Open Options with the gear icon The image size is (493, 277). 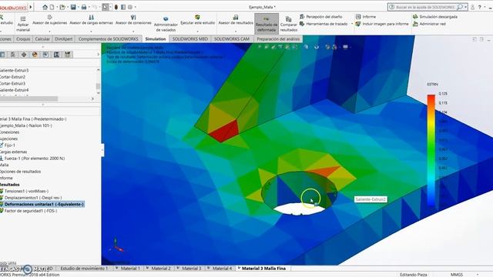point(130,7)
